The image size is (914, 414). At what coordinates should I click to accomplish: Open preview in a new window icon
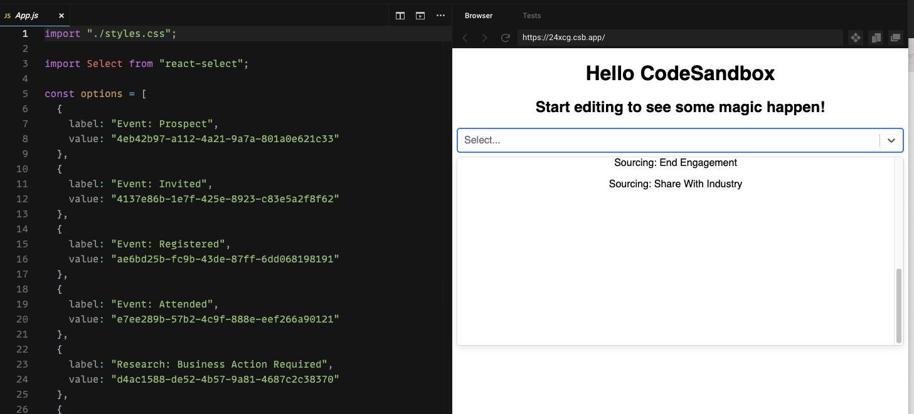coord(896,38)
